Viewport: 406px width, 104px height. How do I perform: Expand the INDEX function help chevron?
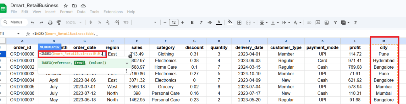coord(127,63)
